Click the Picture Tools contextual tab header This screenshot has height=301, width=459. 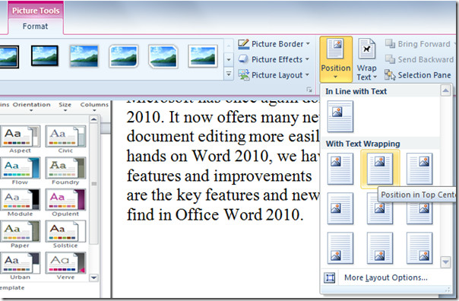pyautogui.click(x=36, y=11)
